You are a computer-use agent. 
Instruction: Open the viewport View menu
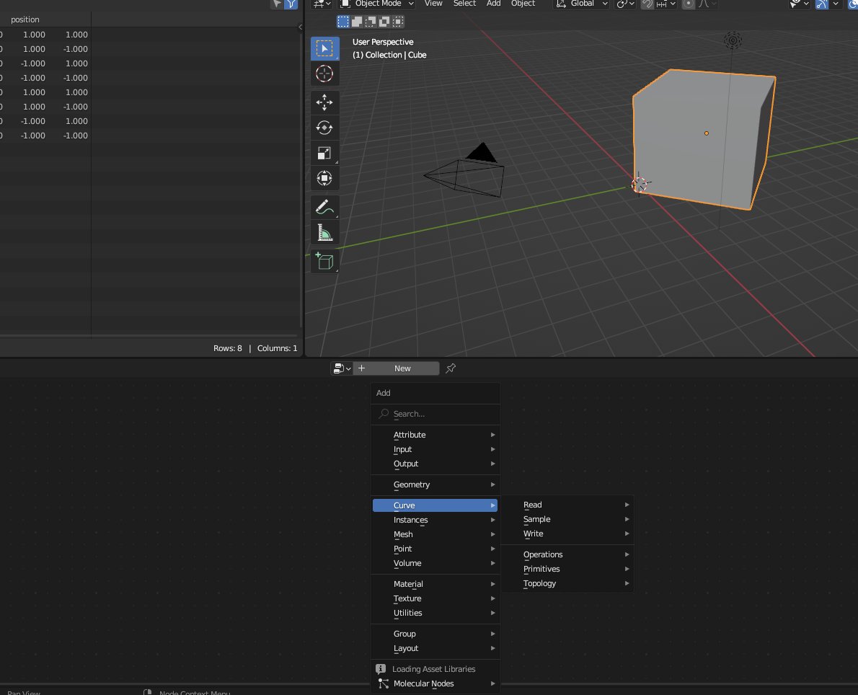(433, 4)
